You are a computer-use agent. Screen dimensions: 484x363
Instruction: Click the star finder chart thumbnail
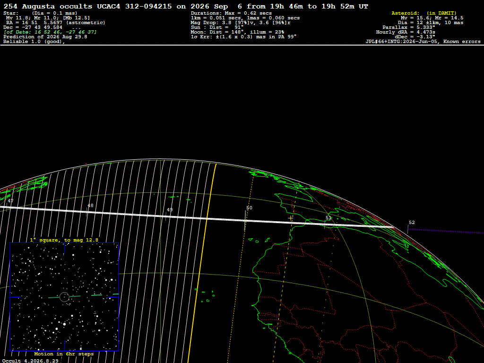[64, 297]
